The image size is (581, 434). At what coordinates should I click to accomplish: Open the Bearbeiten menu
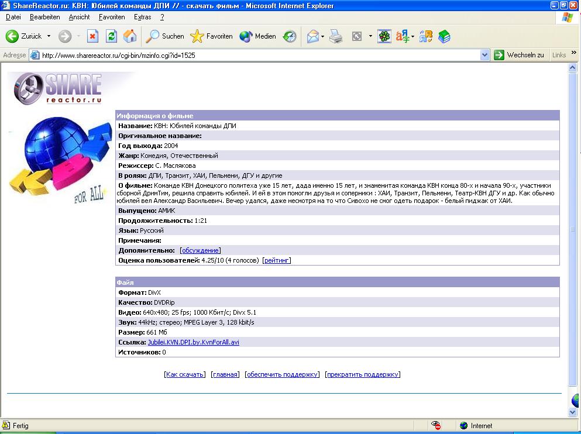pos(45,17)
